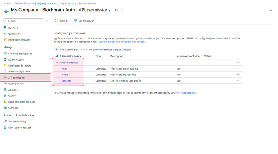Screen dimensions: 278x154
Task: Open ellipsis menu for the email permission
Action: pos(238,68)
